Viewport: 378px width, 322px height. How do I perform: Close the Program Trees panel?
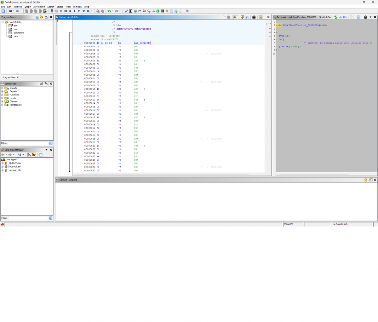(x=51, y=17)
